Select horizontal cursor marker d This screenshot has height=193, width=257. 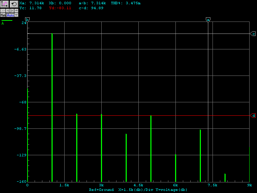pyautogui.click(x=253, y=116)
